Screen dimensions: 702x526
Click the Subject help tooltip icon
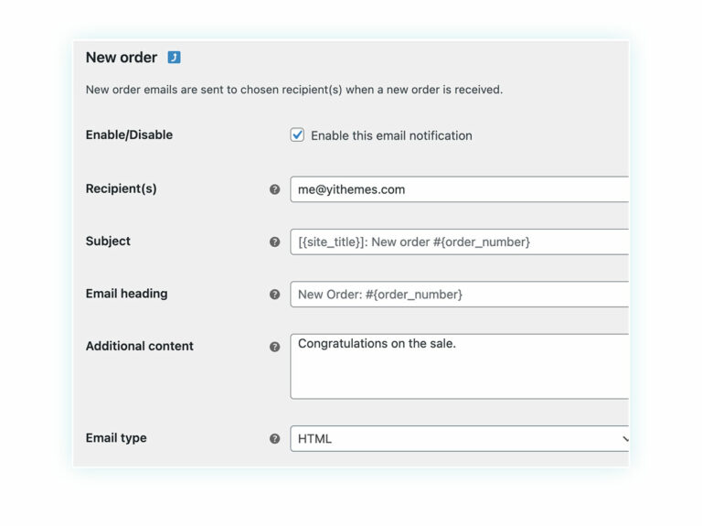click(x=274, y=242)
